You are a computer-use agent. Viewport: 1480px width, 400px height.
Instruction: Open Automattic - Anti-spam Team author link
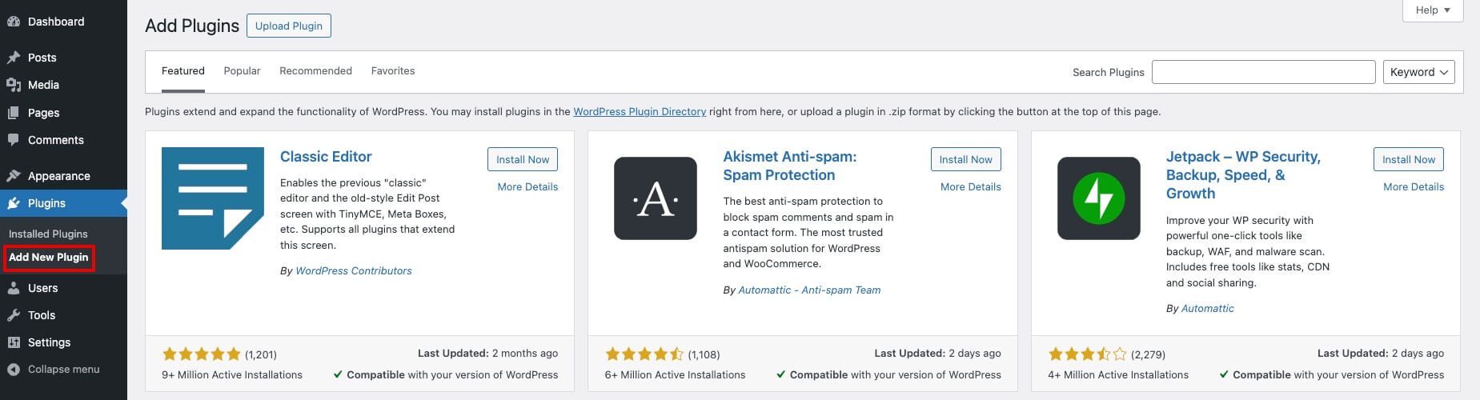pos(809,290)
